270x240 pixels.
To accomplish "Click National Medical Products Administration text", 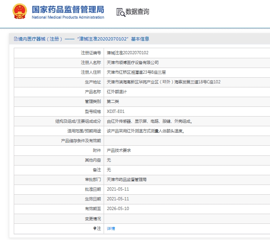I will (x=68, y=17).
